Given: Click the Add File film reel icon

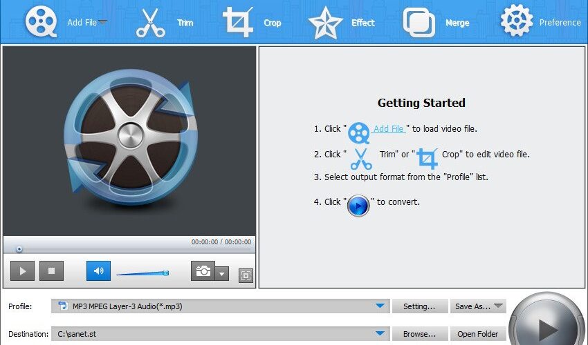Looking at the screenshot, I should 41,21.
